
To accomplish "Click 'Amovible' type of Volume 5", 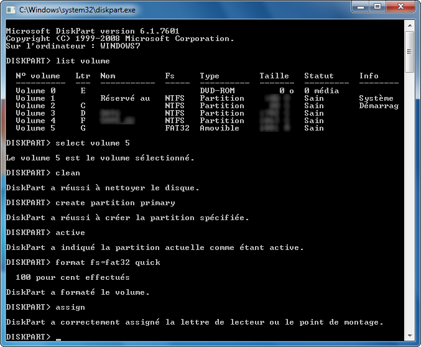I will click(x=220, y=128).
